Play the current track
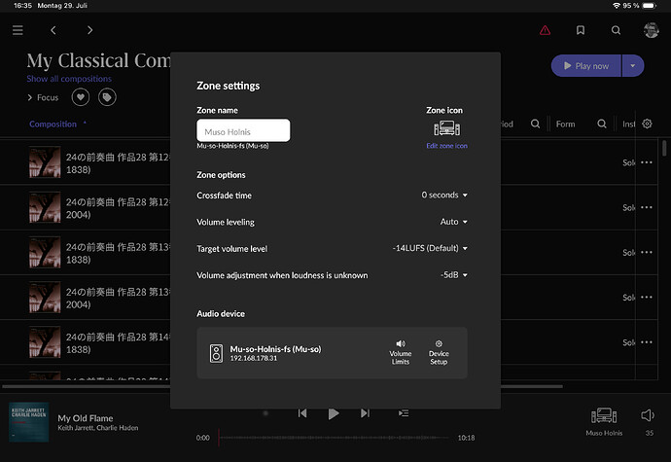 tap(334, 413)
